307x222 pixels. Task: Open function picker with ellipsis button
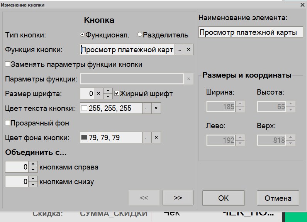(179, 49)
